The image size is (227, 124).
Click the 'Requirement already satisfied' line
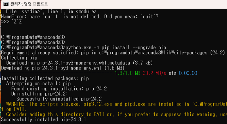click(113, 52)
